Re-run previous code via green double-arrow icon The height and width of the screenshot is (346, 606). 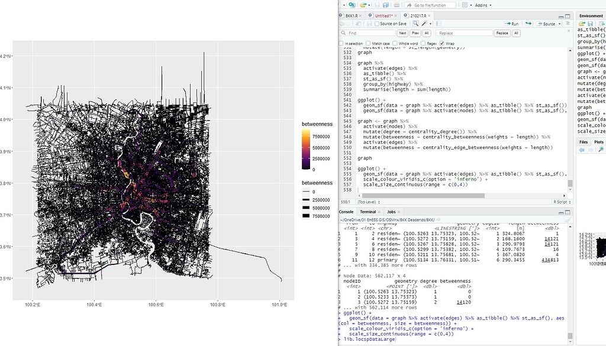pyautogui.click(x=528, y=24)
